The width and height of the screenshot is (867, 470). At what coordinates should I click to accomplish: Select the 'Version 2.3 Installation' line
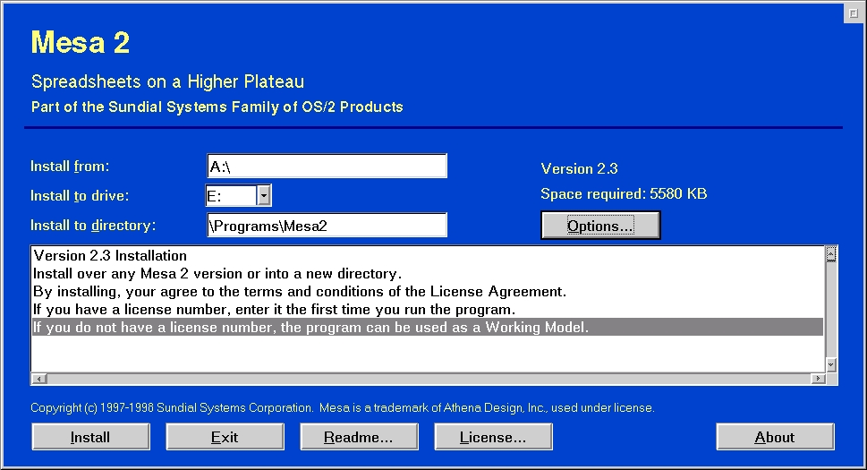[428, 255]
